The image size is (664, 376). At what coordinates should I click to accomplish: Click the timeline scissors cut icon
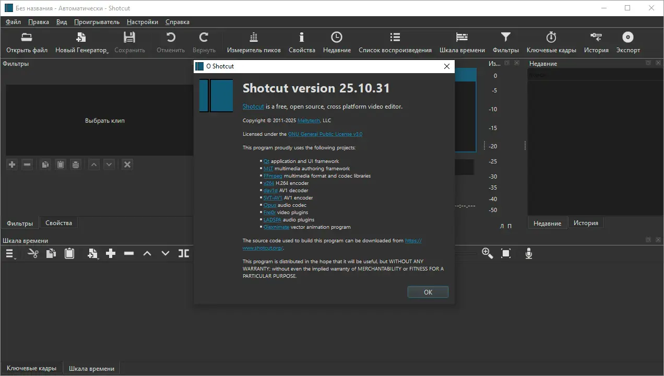[33, 253]
